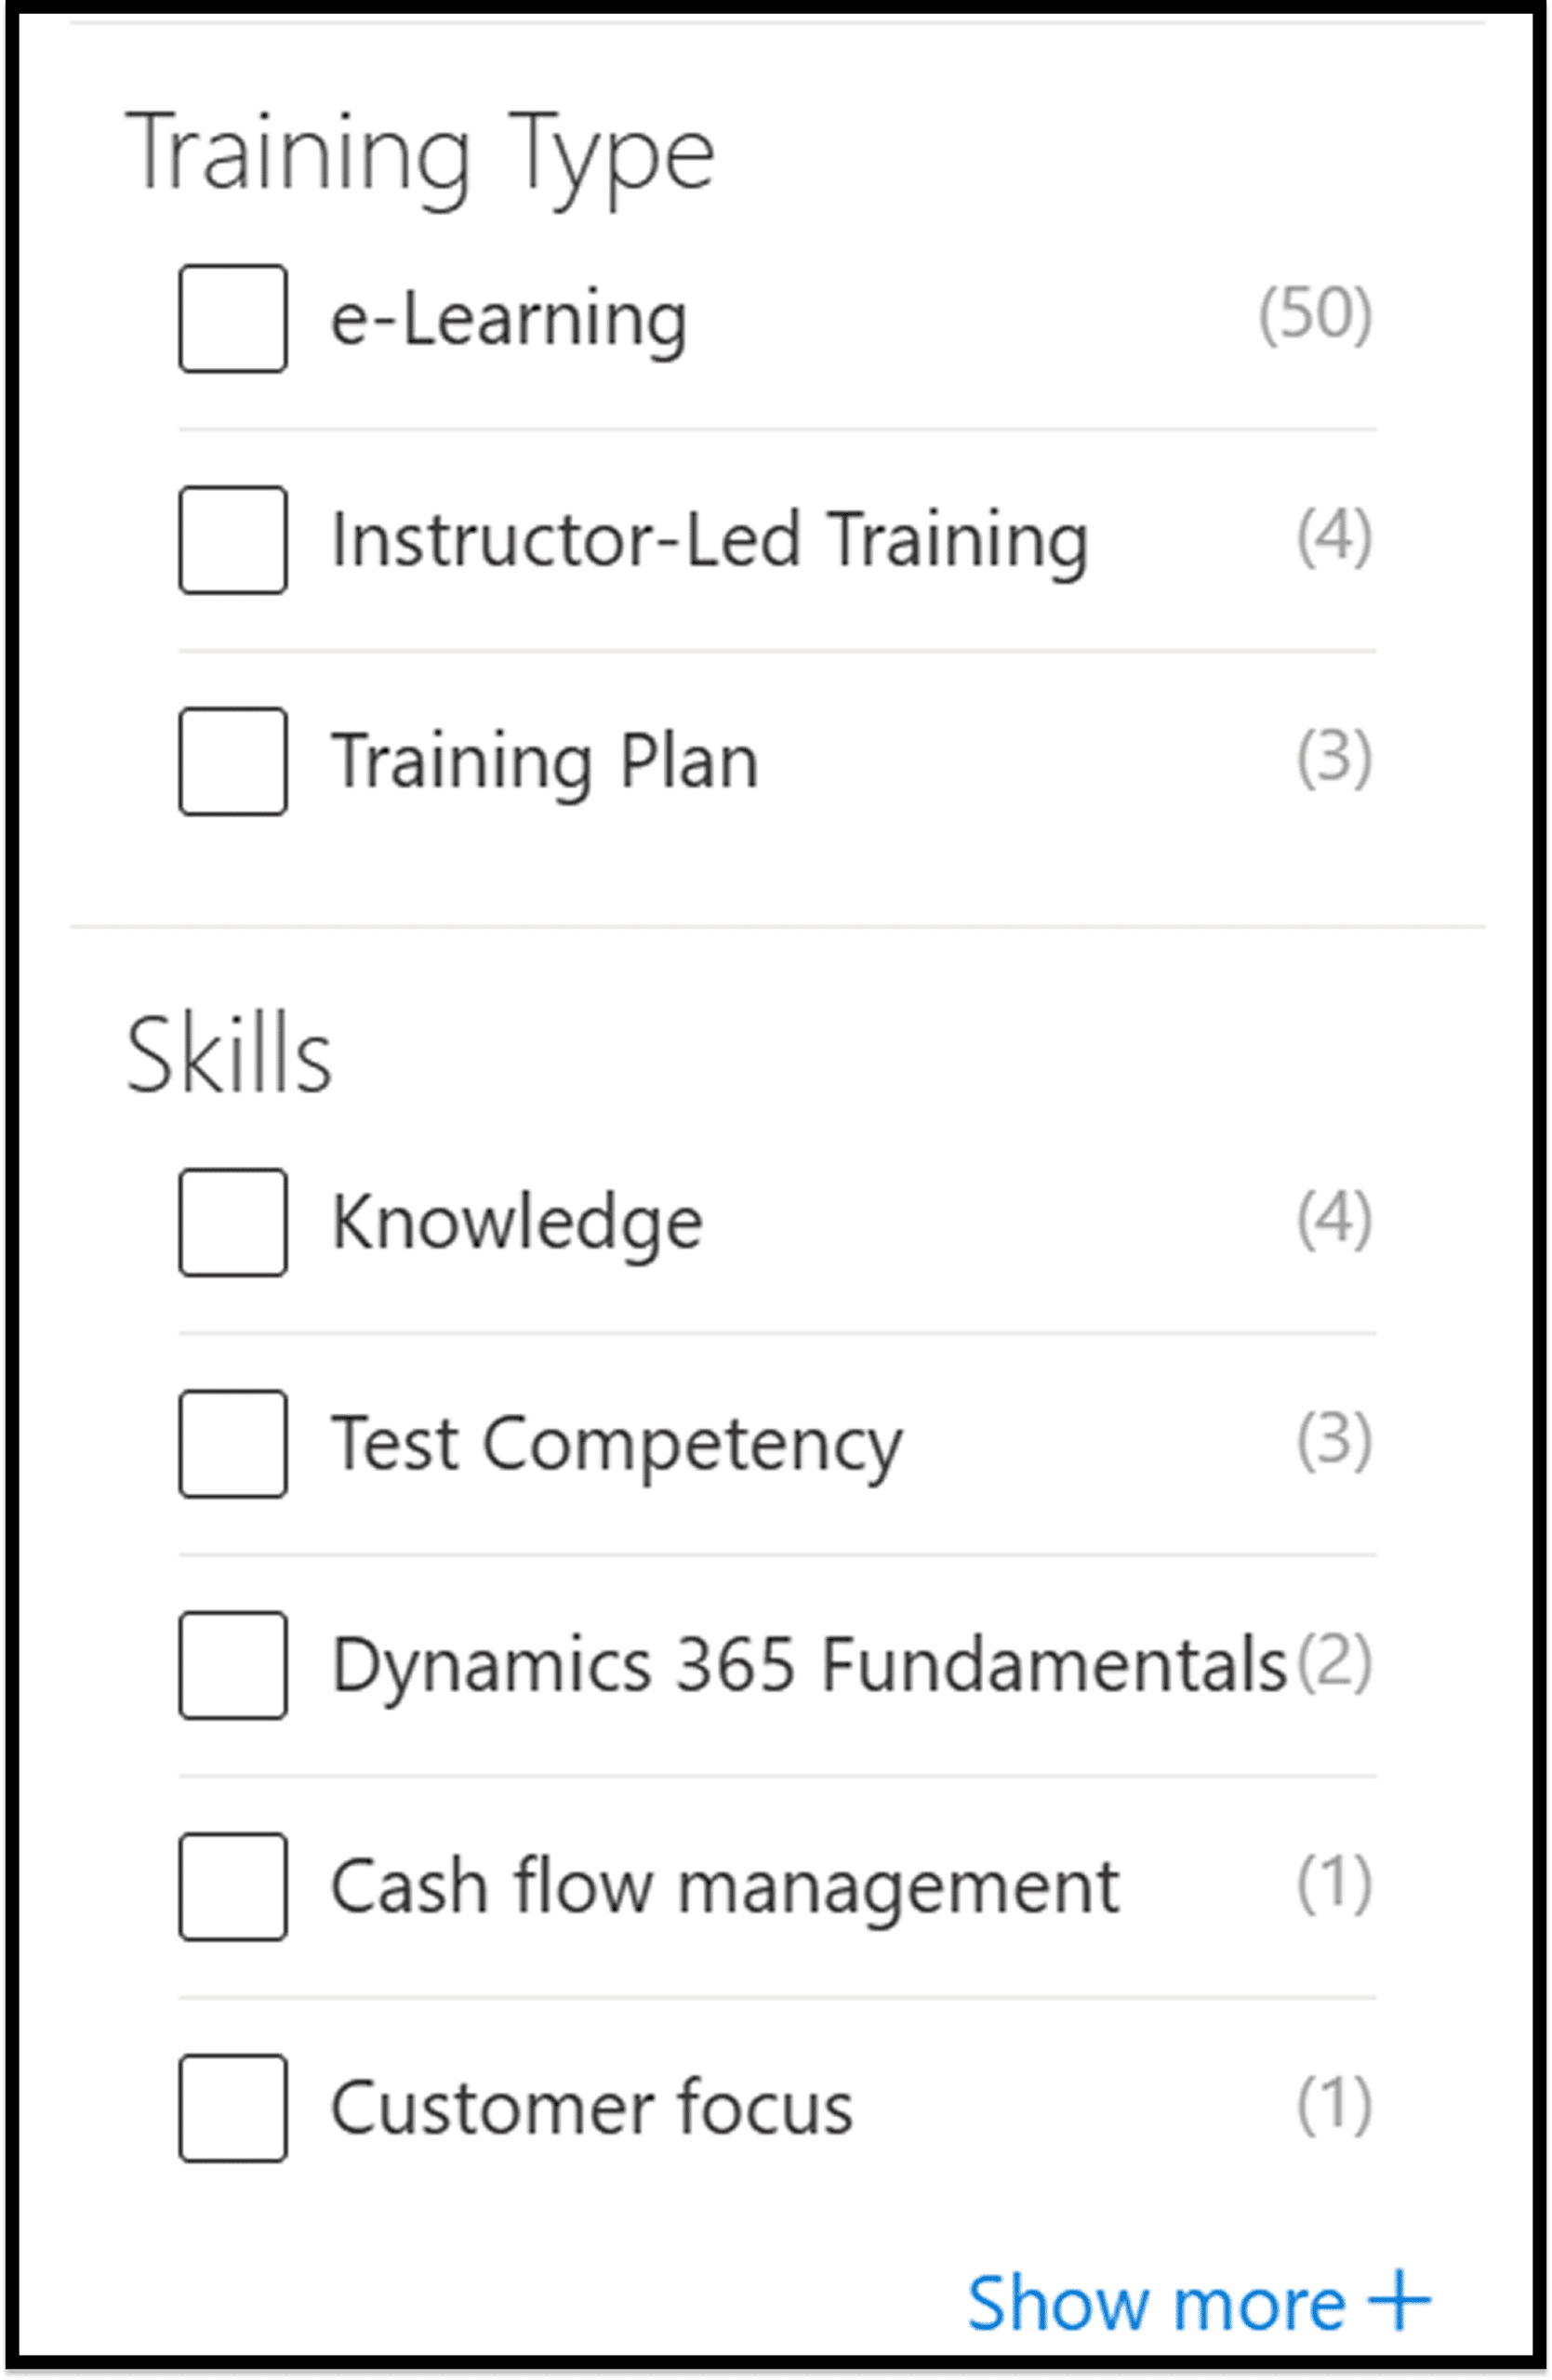The image size is (1552, 2380).
Task: Click the Knowledge filter label
Action: coord(517,1222)
